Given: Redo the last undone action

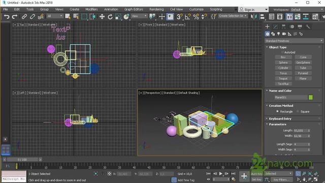Looking at the screenshot, I should click(x=15, y=17).
